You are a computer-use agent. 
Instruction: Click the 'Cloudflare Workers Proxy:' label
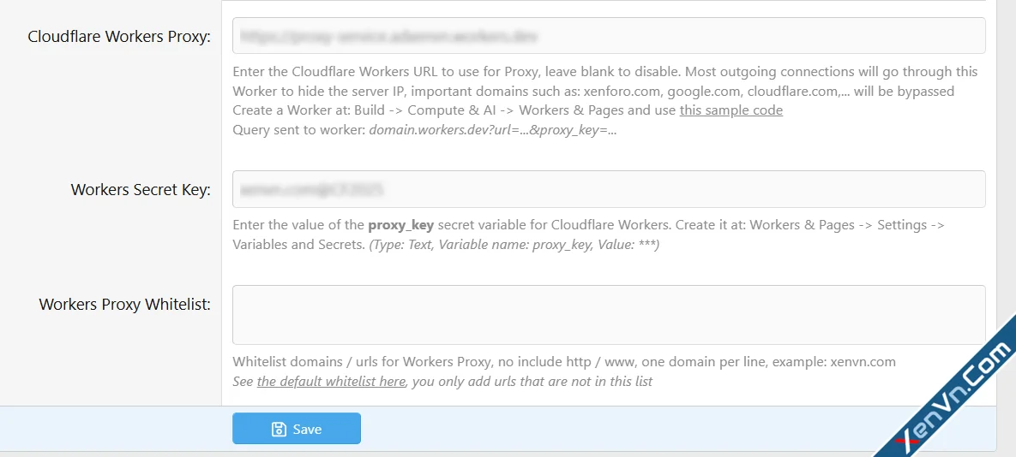click(x=119, y=37)
